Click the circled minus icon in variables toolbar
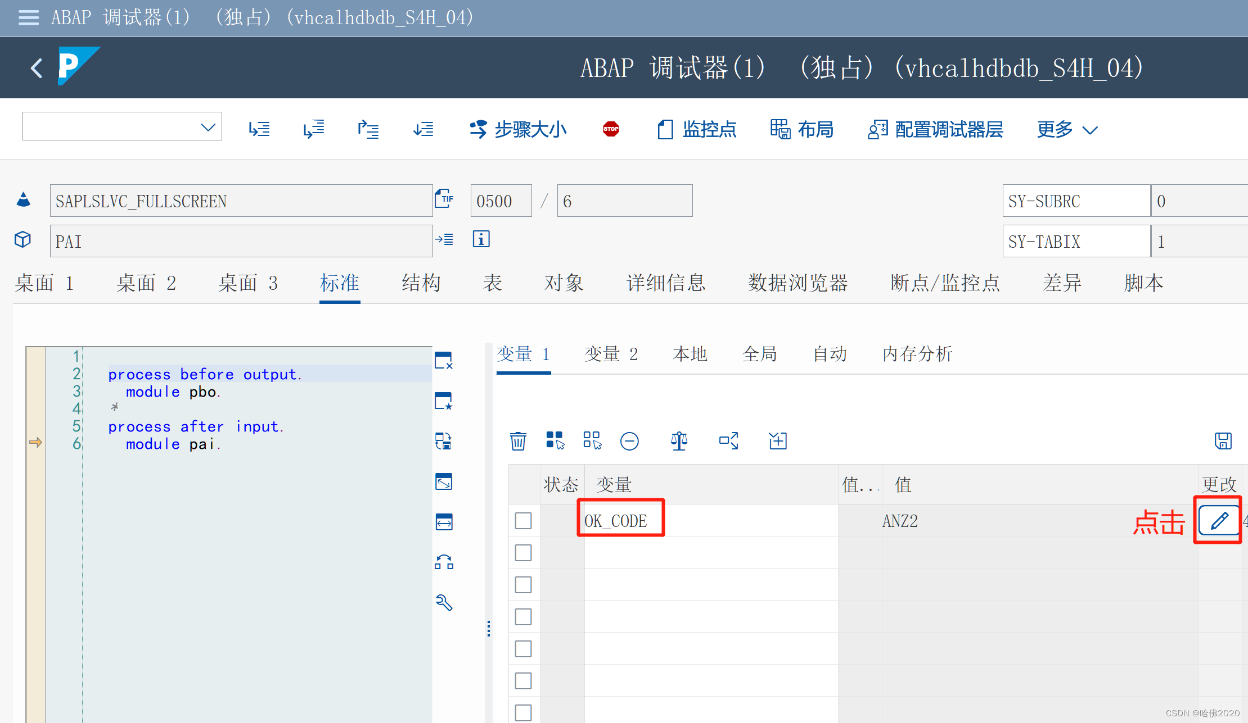This screenshot has height=723, width=1248. tap(629, 441)
